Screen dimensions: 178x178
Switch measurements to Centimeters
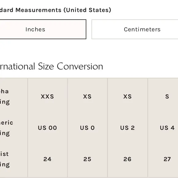[x=135, y=29]
